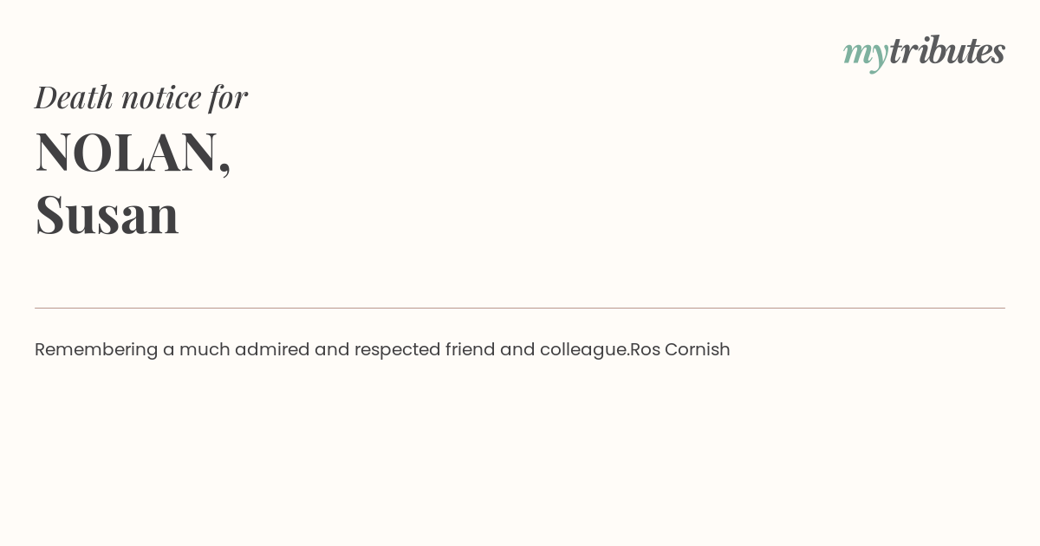Image resolution: width=1040 pixels, height=546 pixels.
Task: Click the word "admired" in message
Action: click(272, 349)
